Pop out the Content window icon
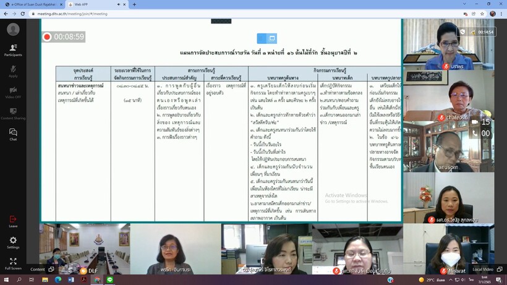 [x=51, y=270]
